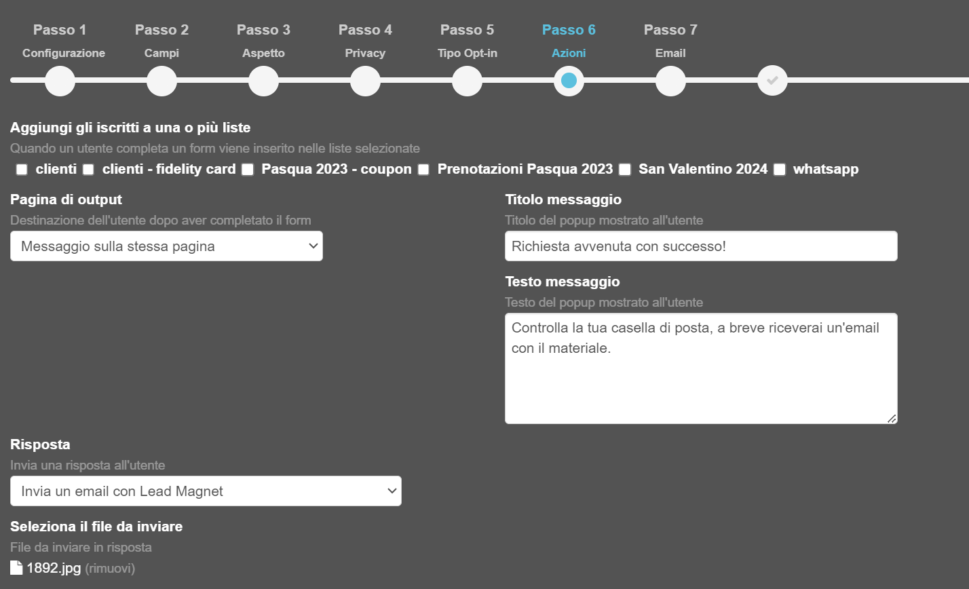Click the checkmark icon on the final step
This screenshot has height=589, width=969.
pos(772,80)
